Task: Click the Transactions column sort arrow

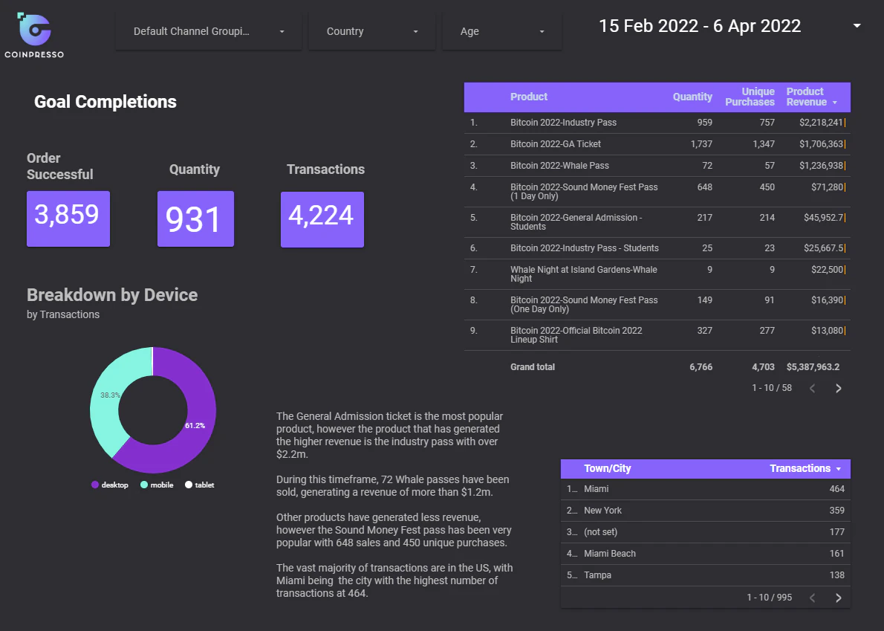Action: click(839, 469)
